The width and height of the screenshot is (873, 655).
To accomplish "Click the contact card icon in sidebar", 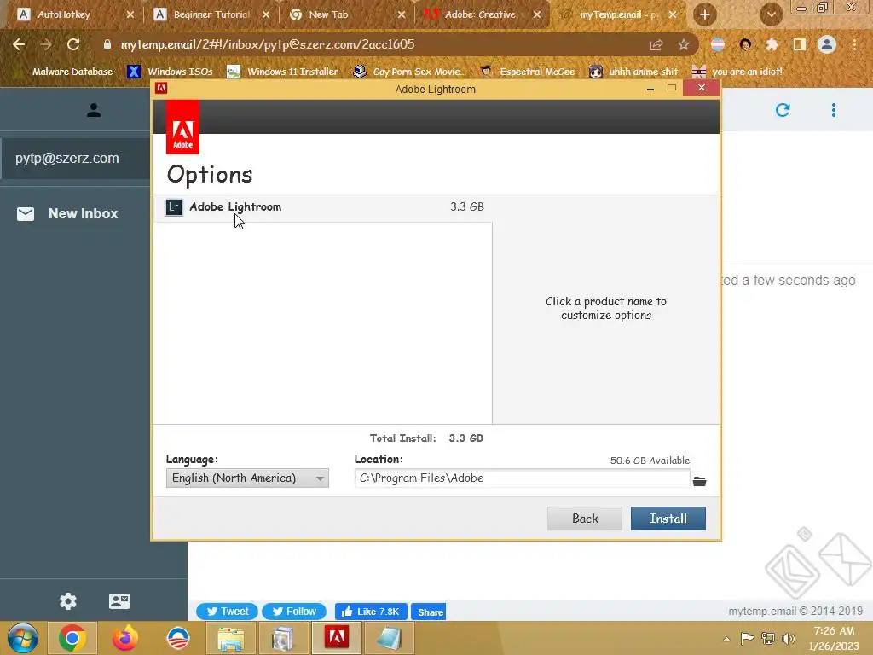I will pyautogui.click(x=119, y=601).
